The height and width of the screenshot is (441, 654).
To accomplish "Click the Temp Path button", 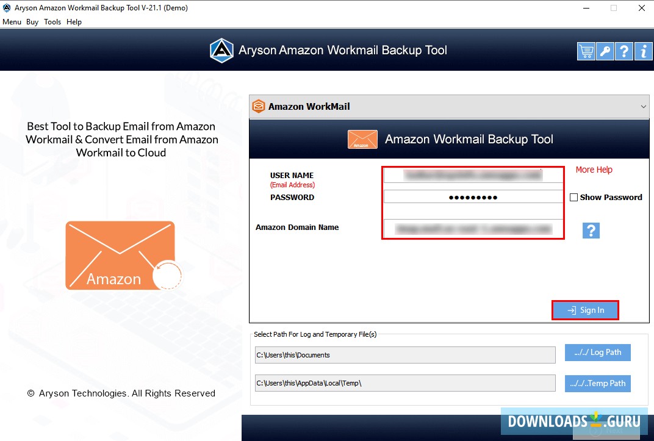I will [597, 383].
